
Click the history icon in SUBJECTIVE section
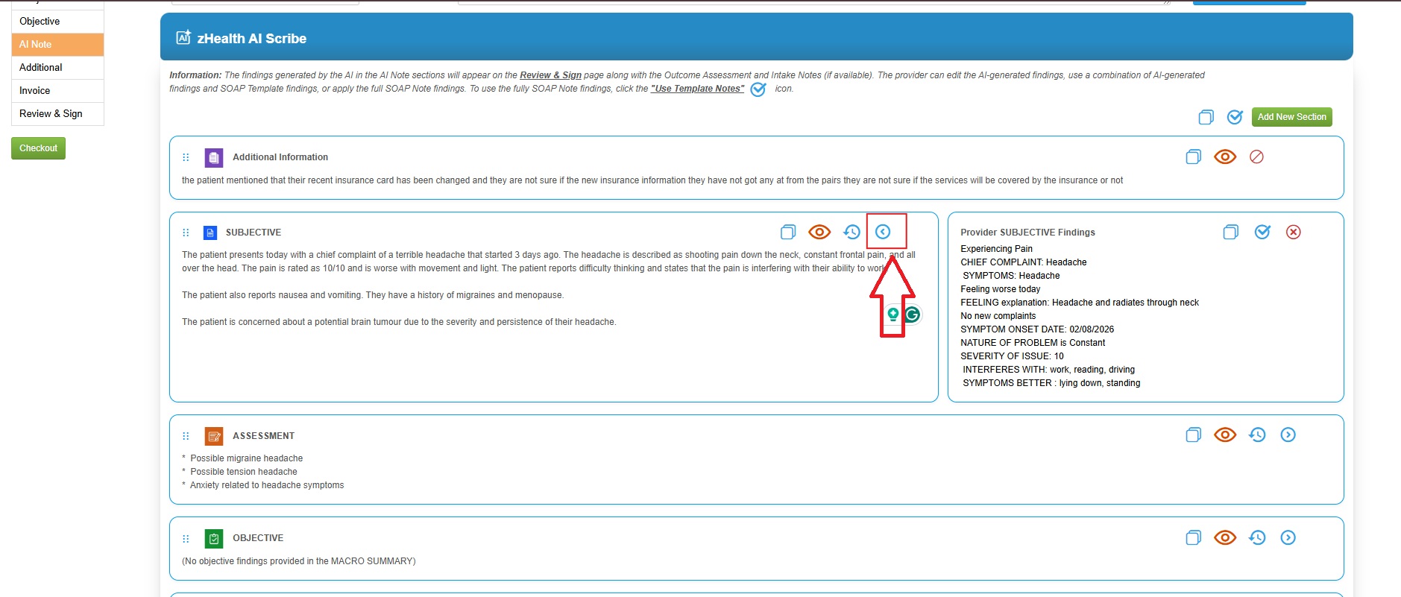pos(851,232)
